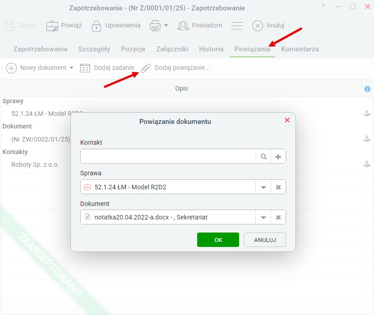Confirm the dialog with the OK button
This screenshot has height=315, width=374.
click(x=218, y=240)
